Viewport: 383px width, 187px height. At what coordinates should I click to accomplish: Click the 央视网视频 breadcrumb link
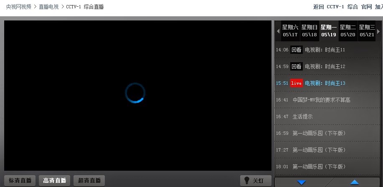coord(18,7)
